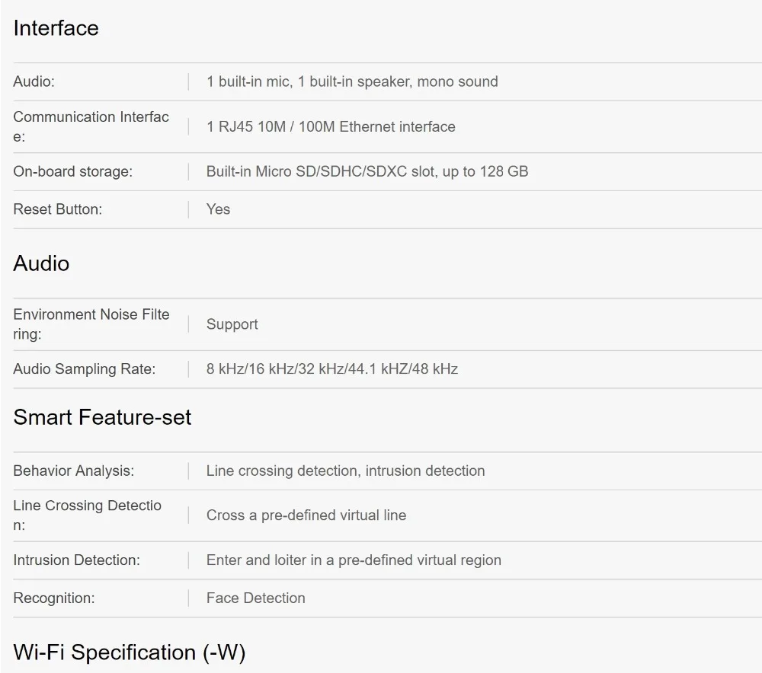
Task: Click the On-board storage label
Action: point(72,171)
